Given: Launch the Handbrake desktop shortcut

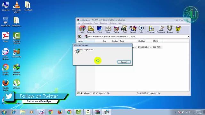Looking at the screenshot, I should pyautogui.click(x=17, y=53).
